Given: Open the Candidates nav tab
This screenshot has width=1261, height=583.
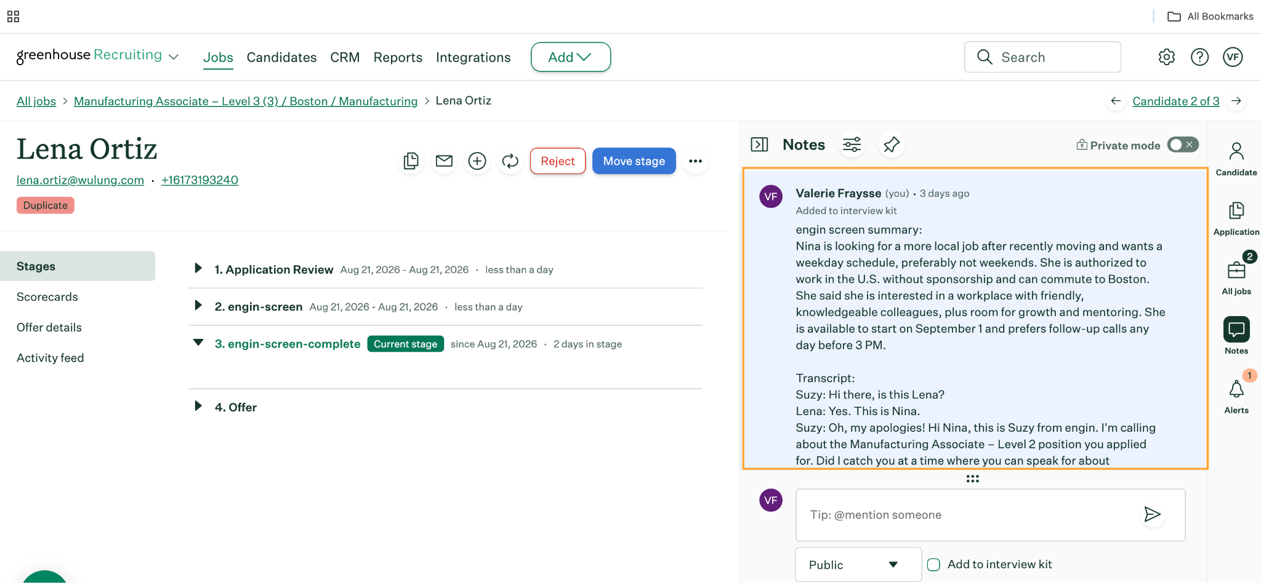Looking at the screenshot, I should tap(281, 57).
